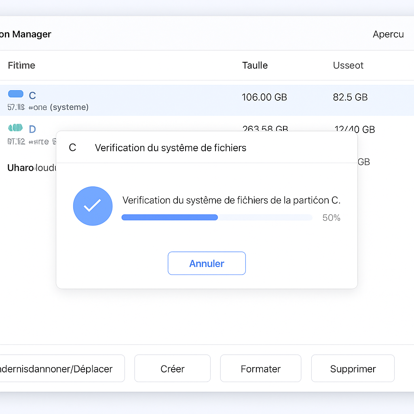
Task: Click the C icon in the dialog header
Action: point(72,148)
